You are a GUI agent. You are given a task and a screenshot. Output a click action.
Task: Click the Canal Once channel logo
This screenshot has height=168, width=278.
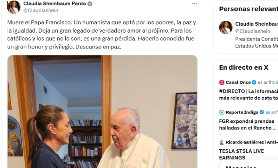tap(222, 82)
